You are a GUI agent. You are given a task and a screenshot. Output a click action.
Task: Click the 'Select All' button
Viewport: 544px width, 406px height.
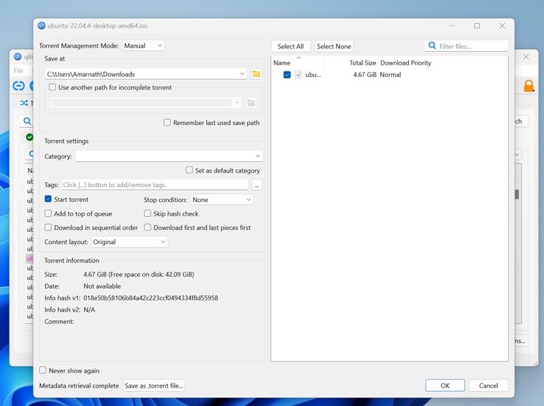[291, 46]
